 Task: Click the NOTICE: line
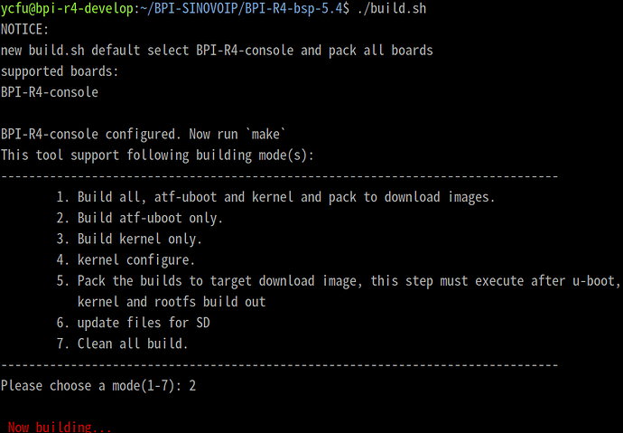coord(24,30)
